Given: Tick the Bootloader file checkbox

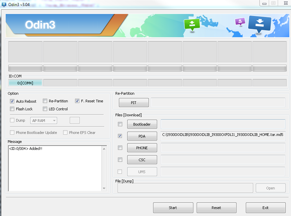Looking at the screenshot, I should point(120,124).
